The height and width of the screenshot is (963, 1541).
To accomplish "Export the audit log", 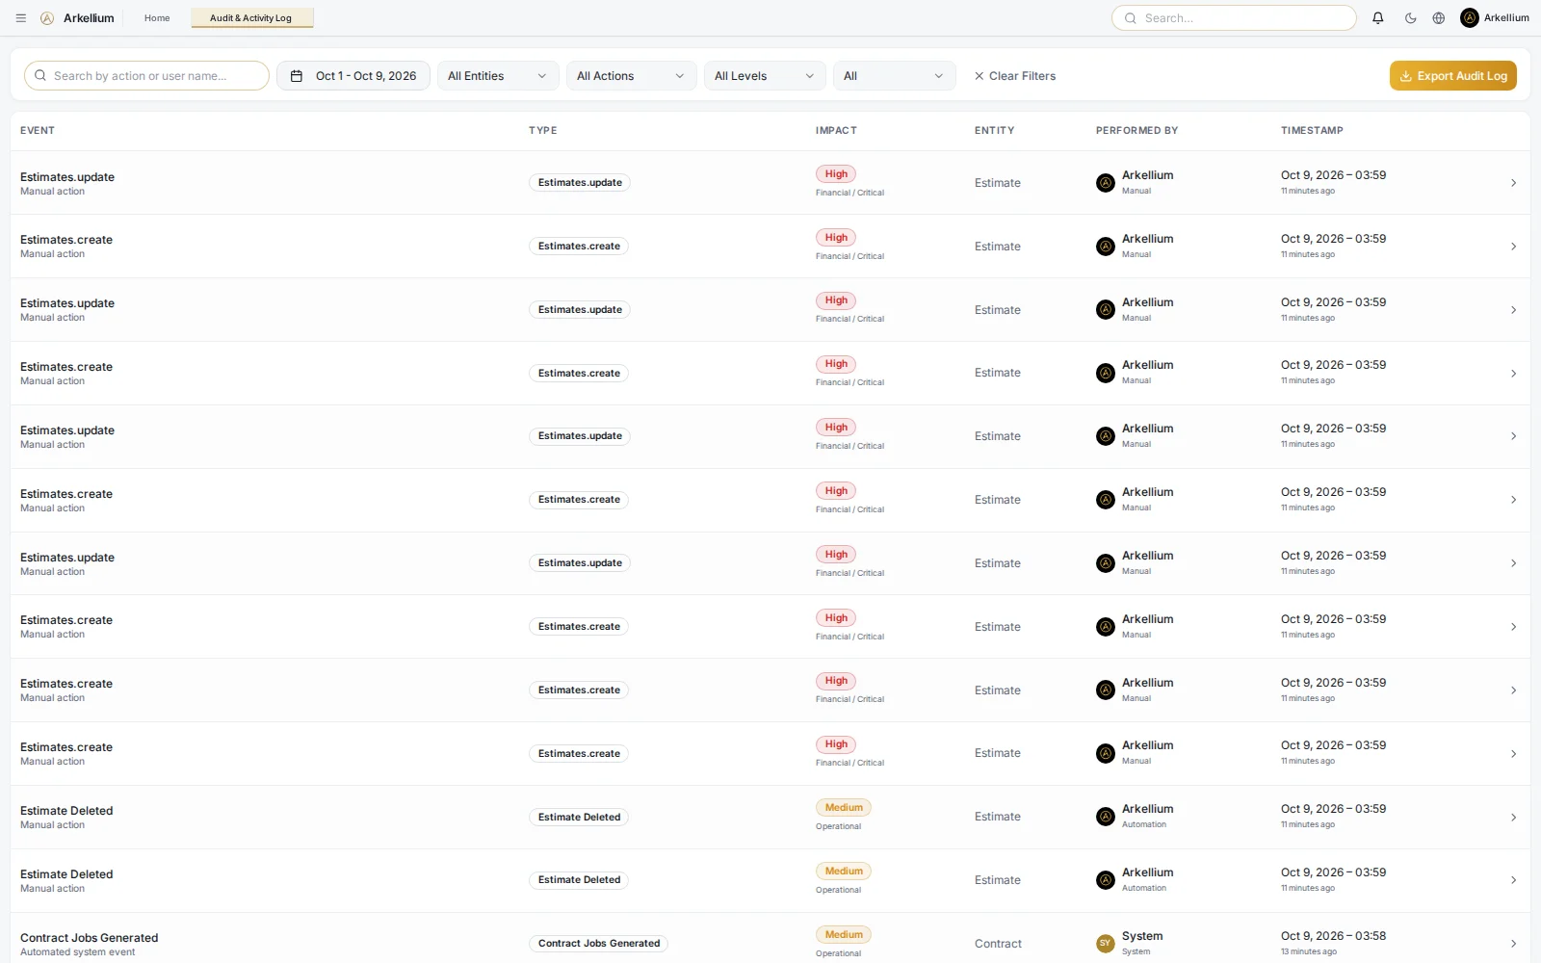I will (x=1453, y=76).
